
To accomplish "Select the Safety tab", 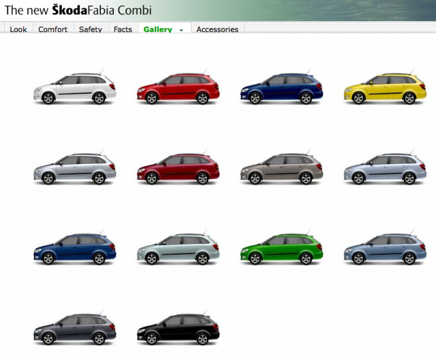I will pos(91,29).
